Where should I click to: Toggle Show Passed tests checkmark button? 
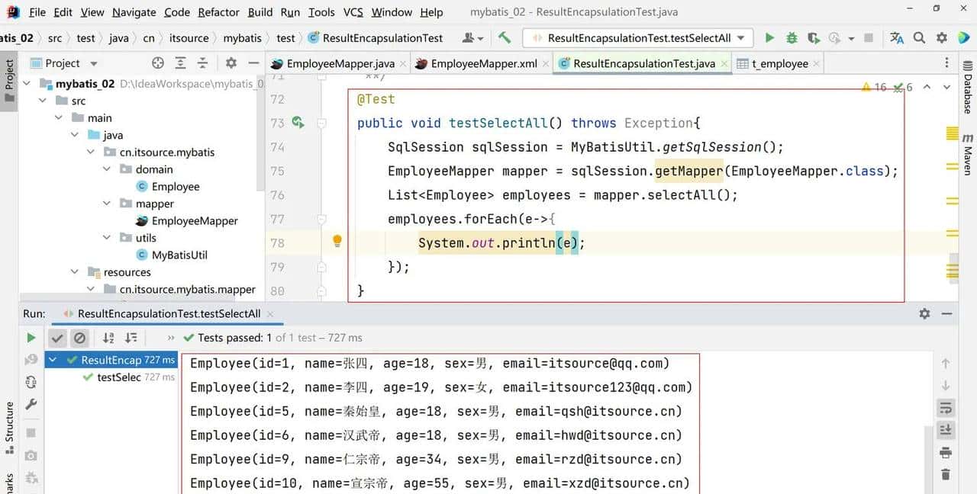(x=57, y=338)
